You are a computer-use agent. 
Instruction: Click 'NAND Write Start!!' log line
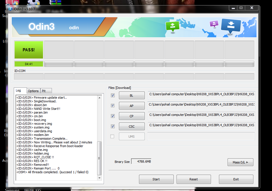point(38,109)
